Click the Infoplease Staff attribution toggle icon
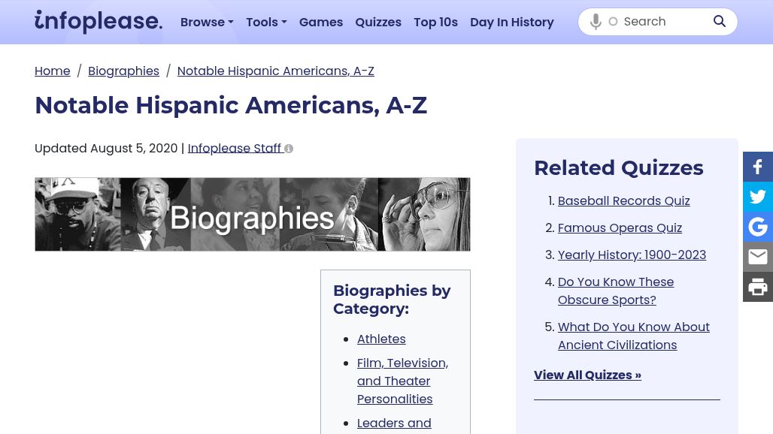This screenshot has height=434, width=773. (x=288, y=149)
